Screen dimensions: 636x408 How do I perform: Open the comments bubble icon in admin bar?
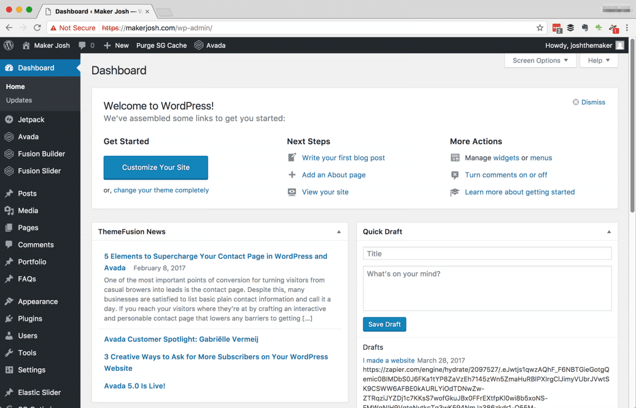82,46
